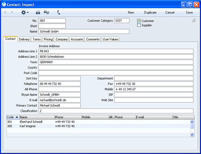Click the empty Web Site field
The width and height of the screenshot is (201, 154).
tap(154, 100)
